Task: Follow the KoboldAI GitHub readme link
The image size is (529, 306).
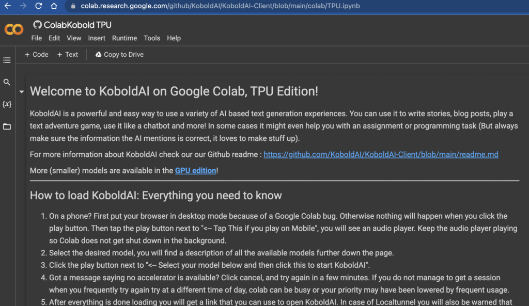Action: click(x=381, y=154)
